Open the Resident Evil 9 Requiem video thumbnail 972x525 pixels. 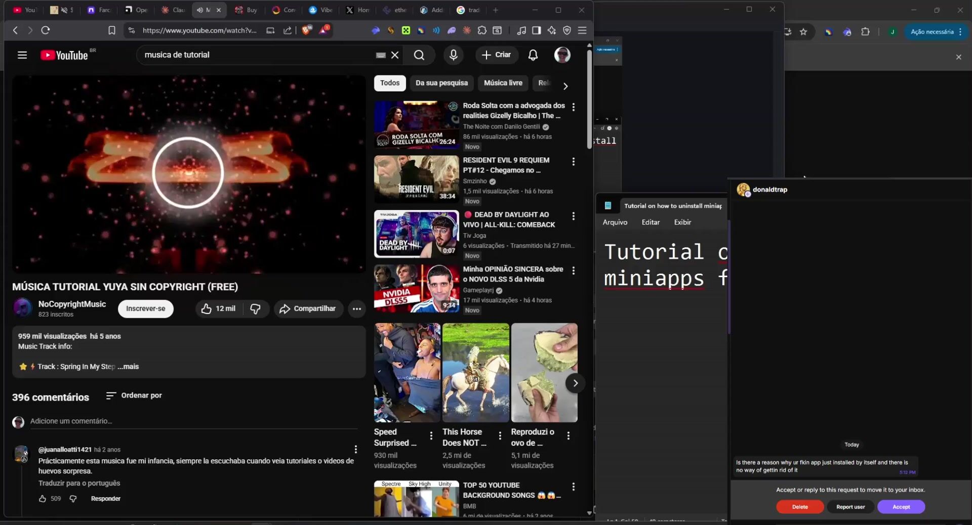click(x=416, y=179)
